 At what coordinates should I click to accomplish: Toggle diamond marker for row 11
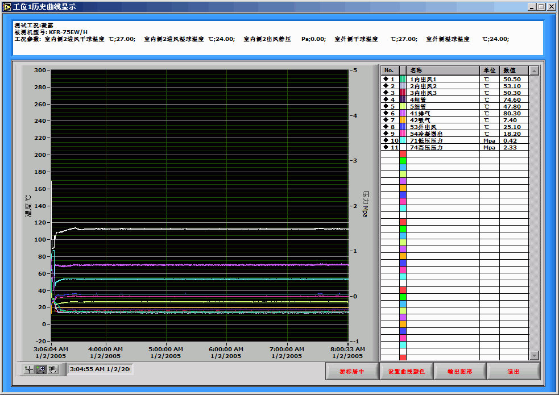(x=386, y=147)
